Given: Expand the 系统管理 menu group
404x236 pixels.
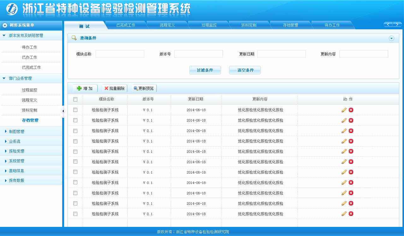Looking at the screenshot, I should pyautogui.click(x=31, y=161).
